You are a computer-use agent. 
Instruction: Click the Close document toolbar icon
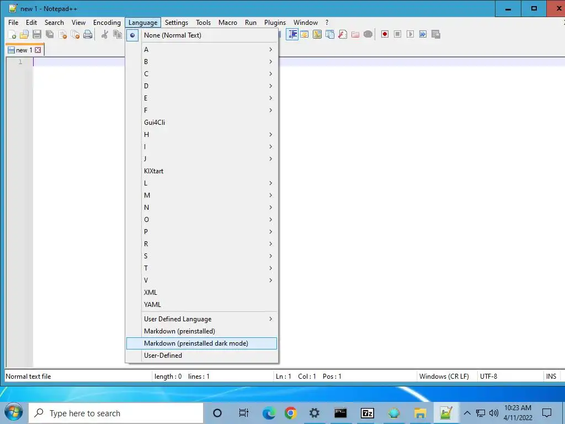(62, 35)
